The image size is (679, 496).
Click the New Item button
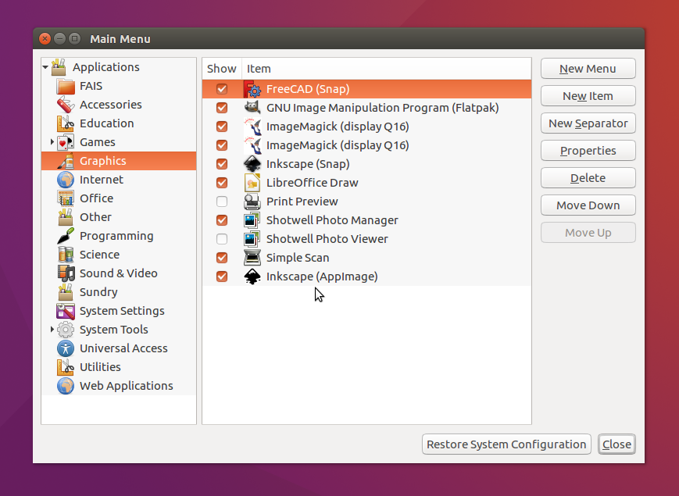588,96
